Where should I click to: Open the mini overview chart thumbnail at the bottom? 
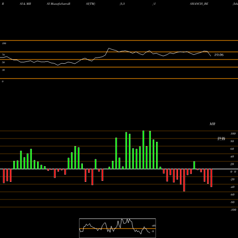click(118, 228)
